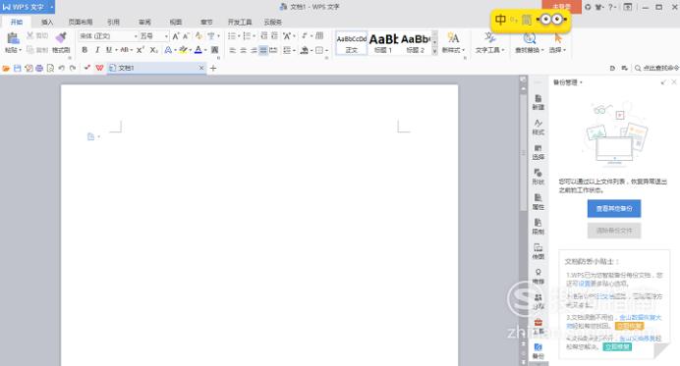
Task: Click the Copy icon below Cut
Action: click(30, 50)
